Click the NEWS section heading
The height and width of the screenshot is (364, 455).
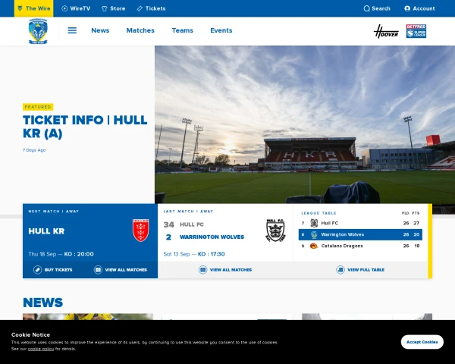[x=43, y=303]
